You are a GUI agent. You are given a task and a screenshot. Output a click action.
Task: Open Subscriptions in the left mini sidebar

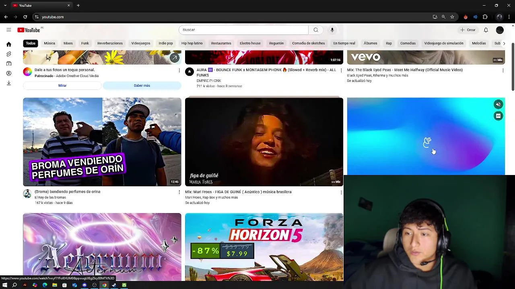[x=8, y=63]
